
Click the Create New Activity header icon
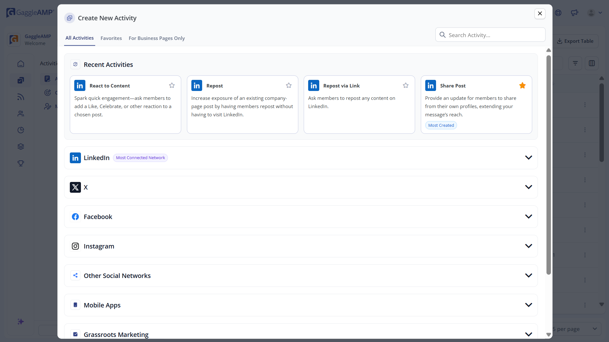pyautogui.click(x=70, y=18)
